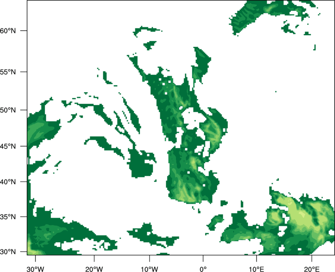Click the 35°N latitude label

[8, 217]
